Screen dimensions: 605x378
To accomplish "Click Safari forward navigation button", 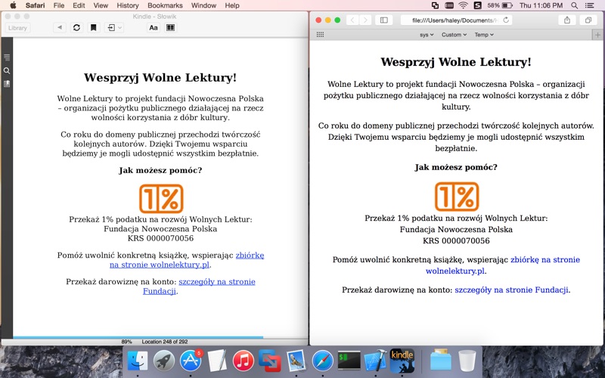I will 365,20.
